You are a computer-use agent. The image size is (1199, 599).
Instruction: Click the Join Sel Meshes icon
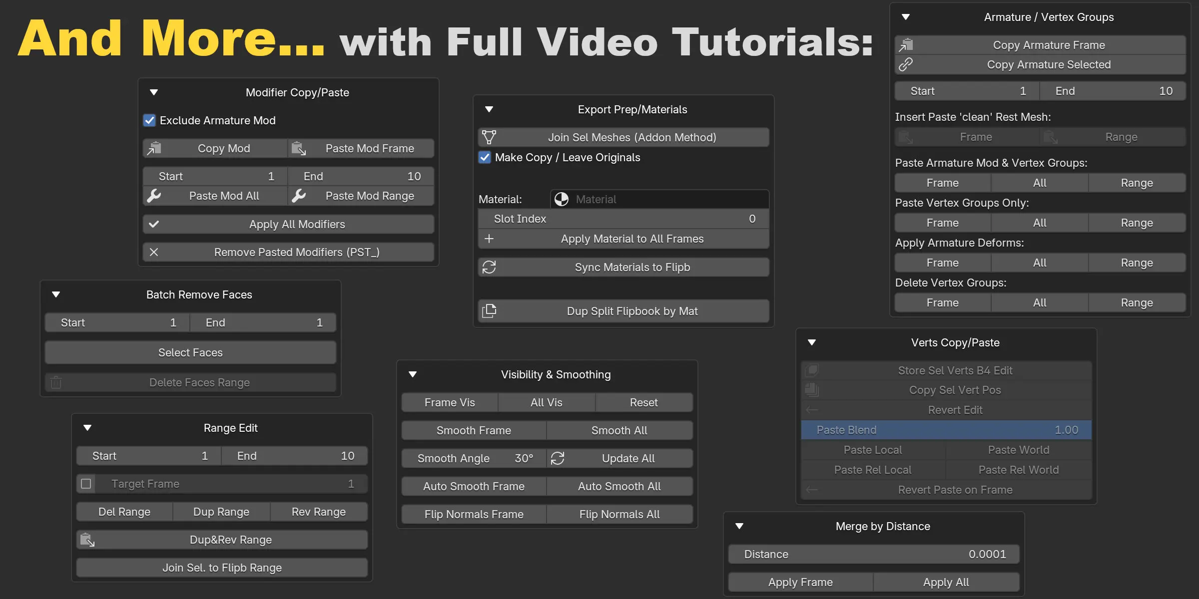pos(489,137)
